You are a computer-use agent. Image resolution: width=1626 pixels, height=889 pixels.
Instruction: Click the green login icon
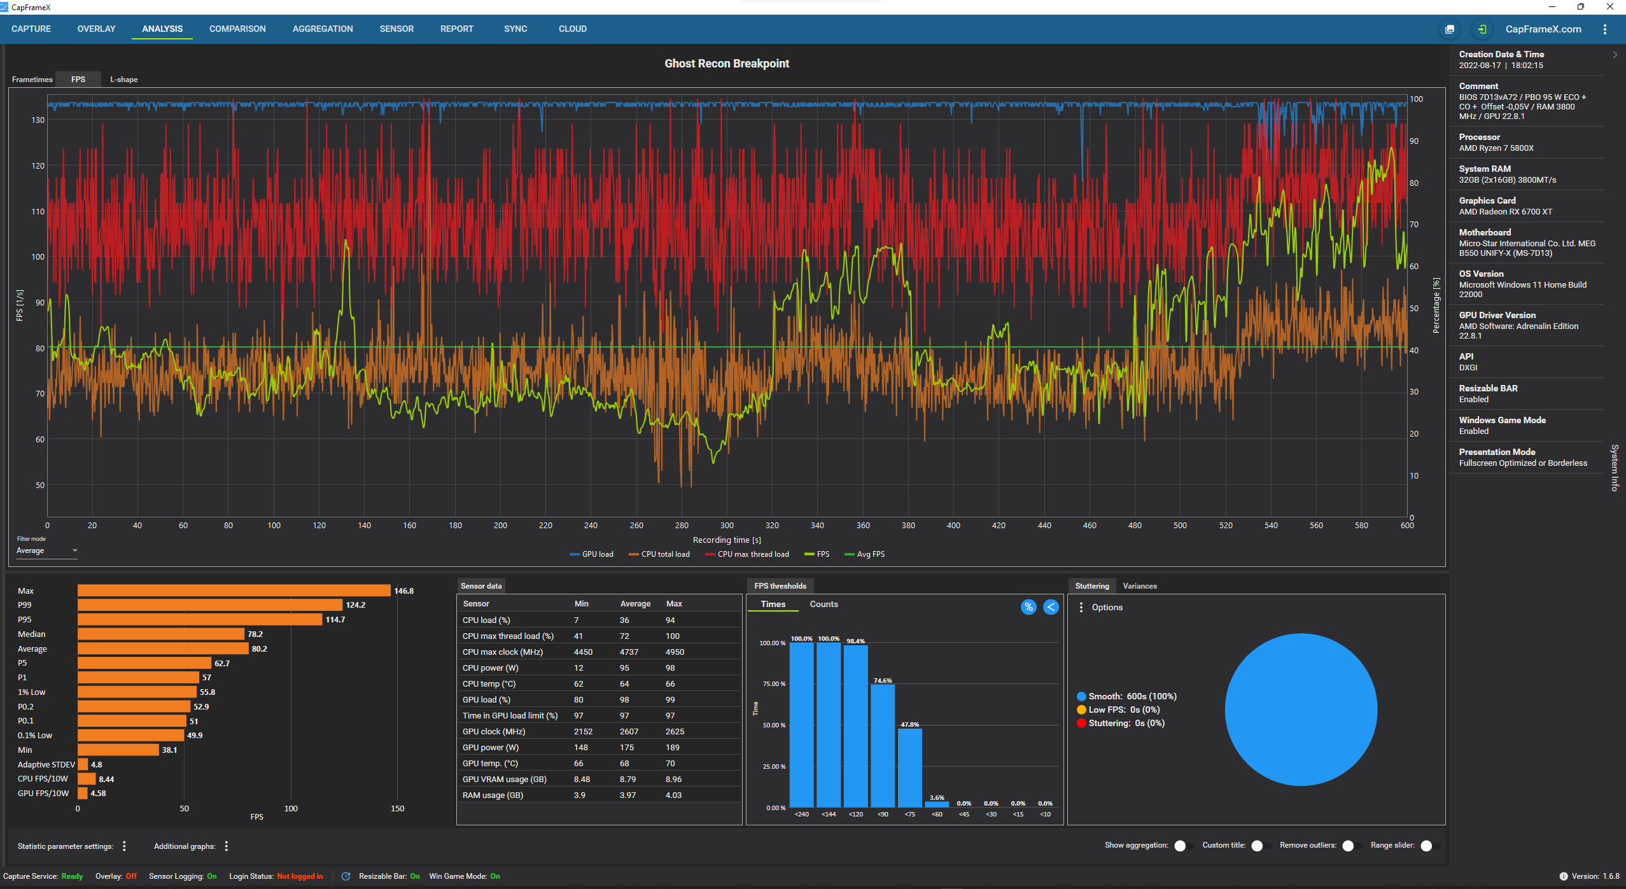point(1482,29)
